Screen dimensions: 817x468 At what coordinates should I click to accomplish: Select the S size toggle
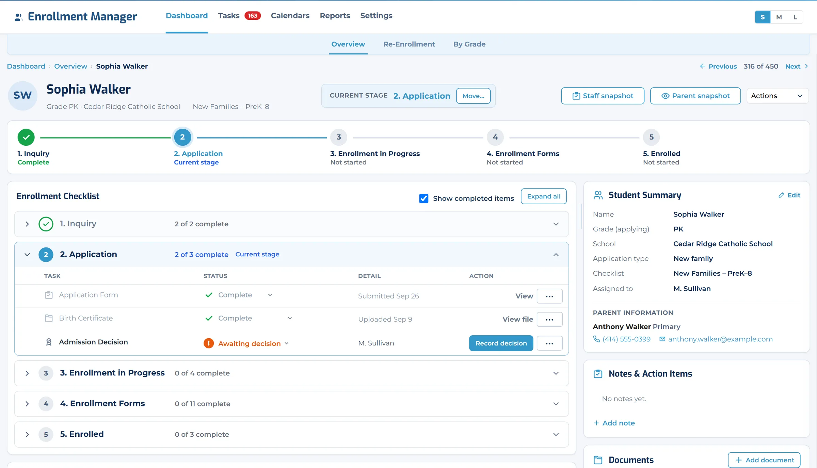(x=763, y=17)
